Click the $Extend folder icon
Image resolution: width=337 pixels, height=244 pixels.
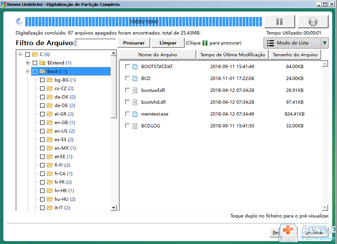click(42, 63)
